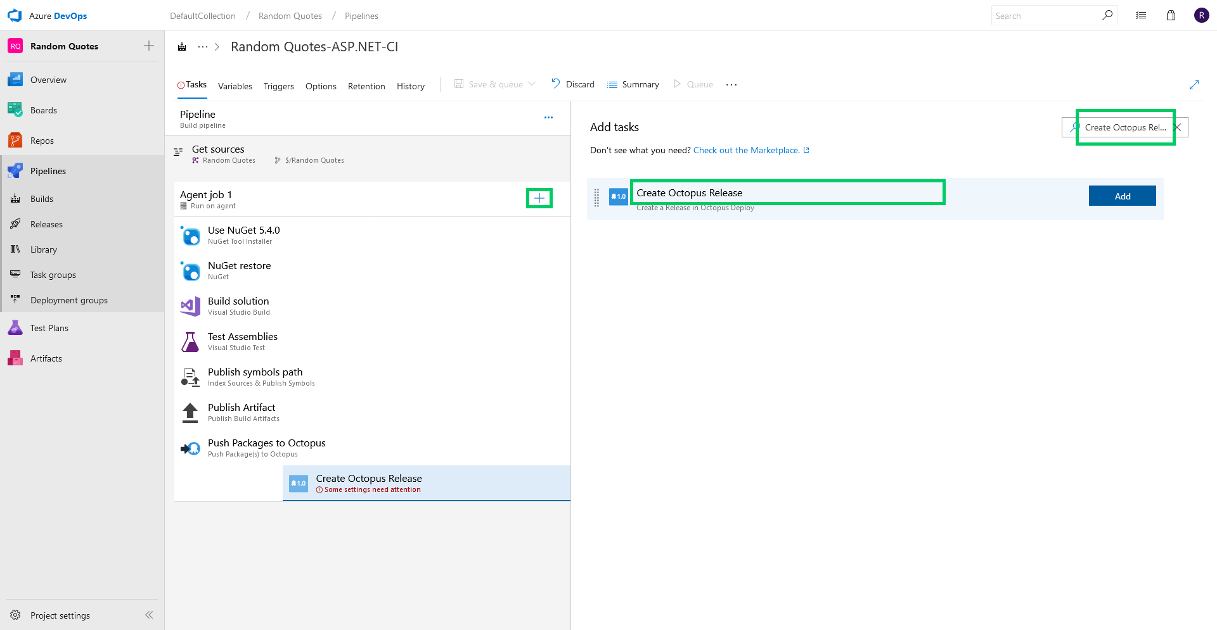This screenshot has height=630, width=1217.
Task: Select the Publish Artifact task
Action: 372,413
